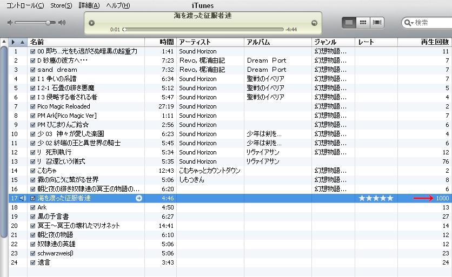The image size is (452, 277).
Task: Select the track I 2-1 石畳の緋き悪魔
Action: pyautogui.click(x=66, y=88)
